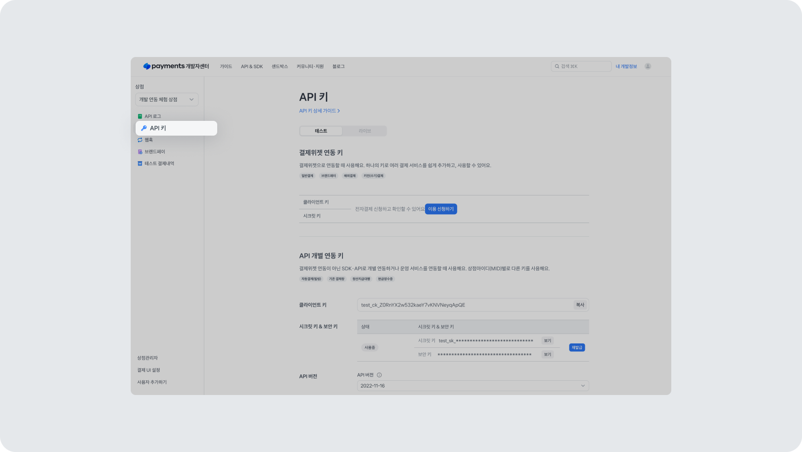This screenshot has width=802, height=452.
Task: Open the 커뮤니티·지원 menu
Action: click(x=310, y=66)
